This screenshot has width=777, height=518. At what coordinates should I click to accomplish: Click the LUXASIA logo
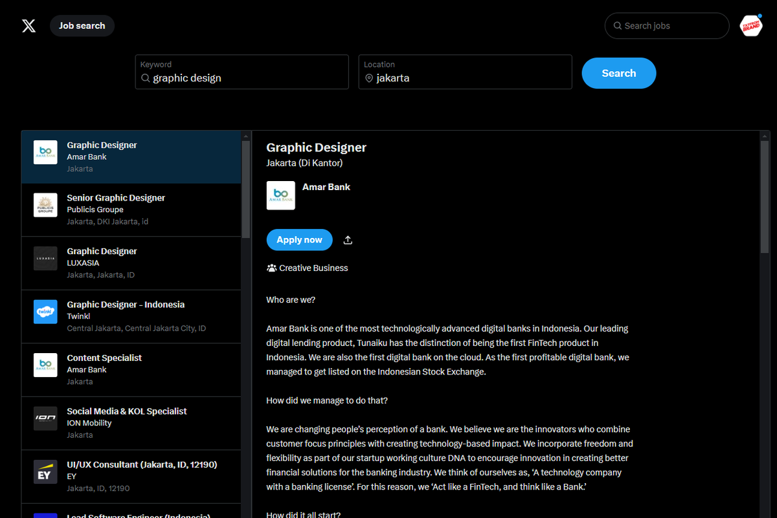45,259
